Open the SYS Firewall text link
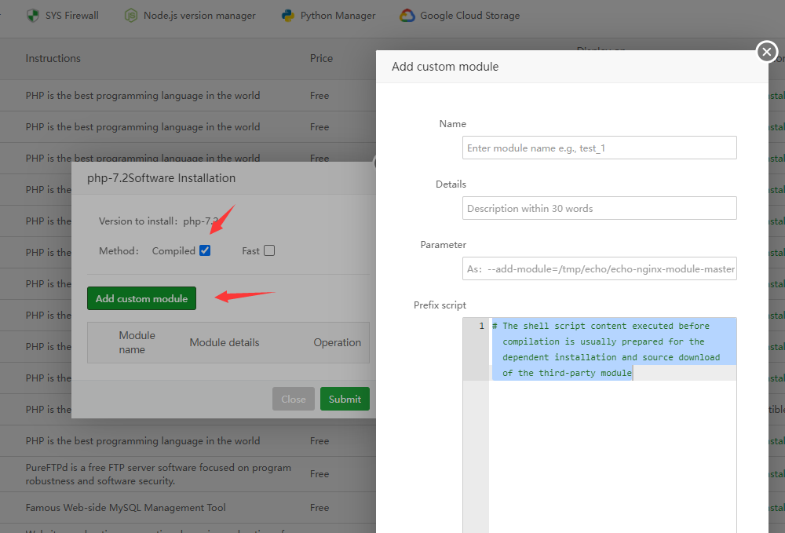Image resolution: width=785 pixels, height=533 pixels. (x=72, y=16)
